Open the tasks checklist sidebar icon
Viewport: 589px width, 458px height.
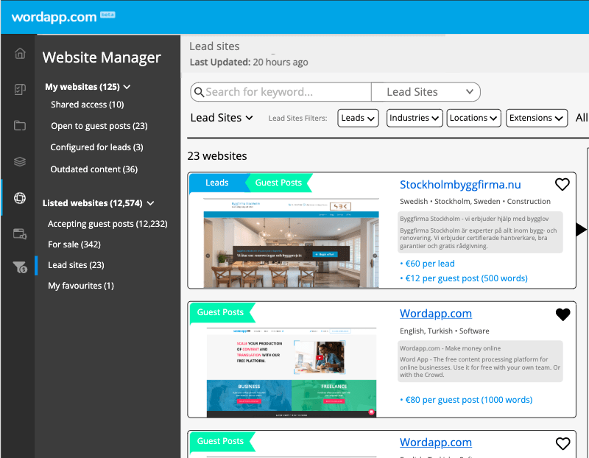tap(20, 89)
